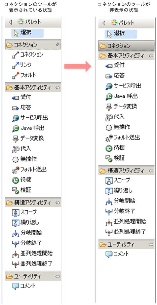
Task: Collapse ユーティリティ drawer in left palette
Action: click(x=33, y=276)
